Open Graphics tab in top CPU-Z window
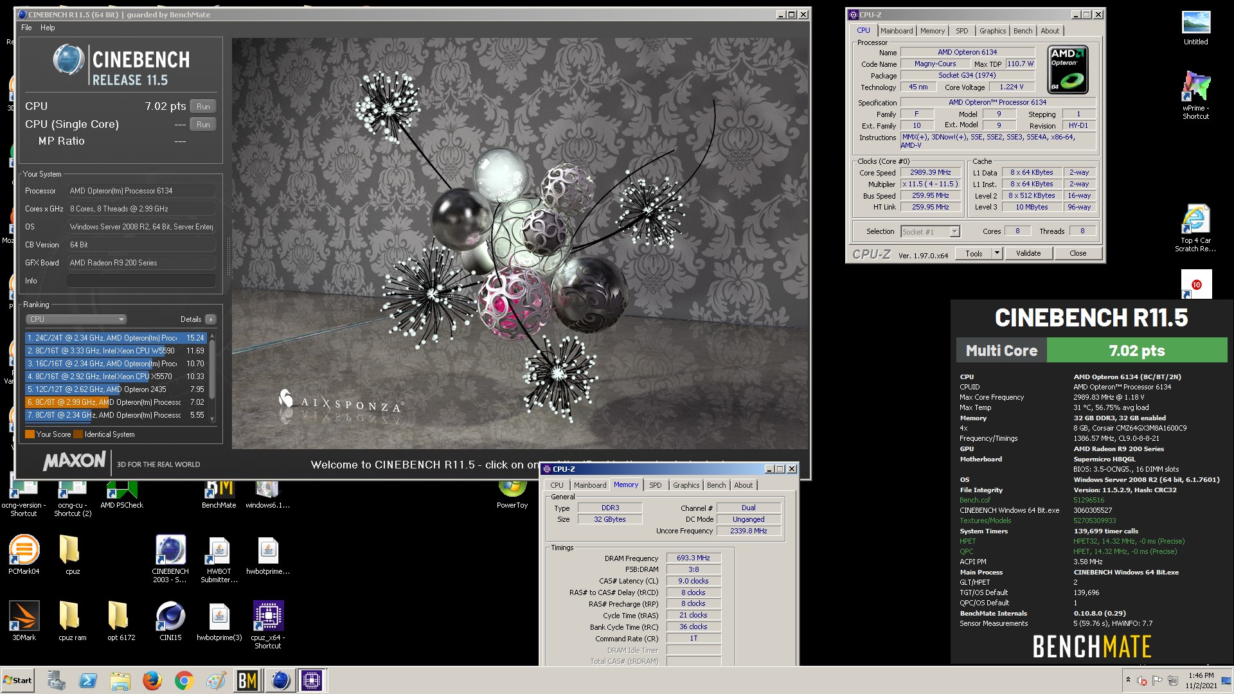Screen dimensions: 1234x694 tap(992, 31)
